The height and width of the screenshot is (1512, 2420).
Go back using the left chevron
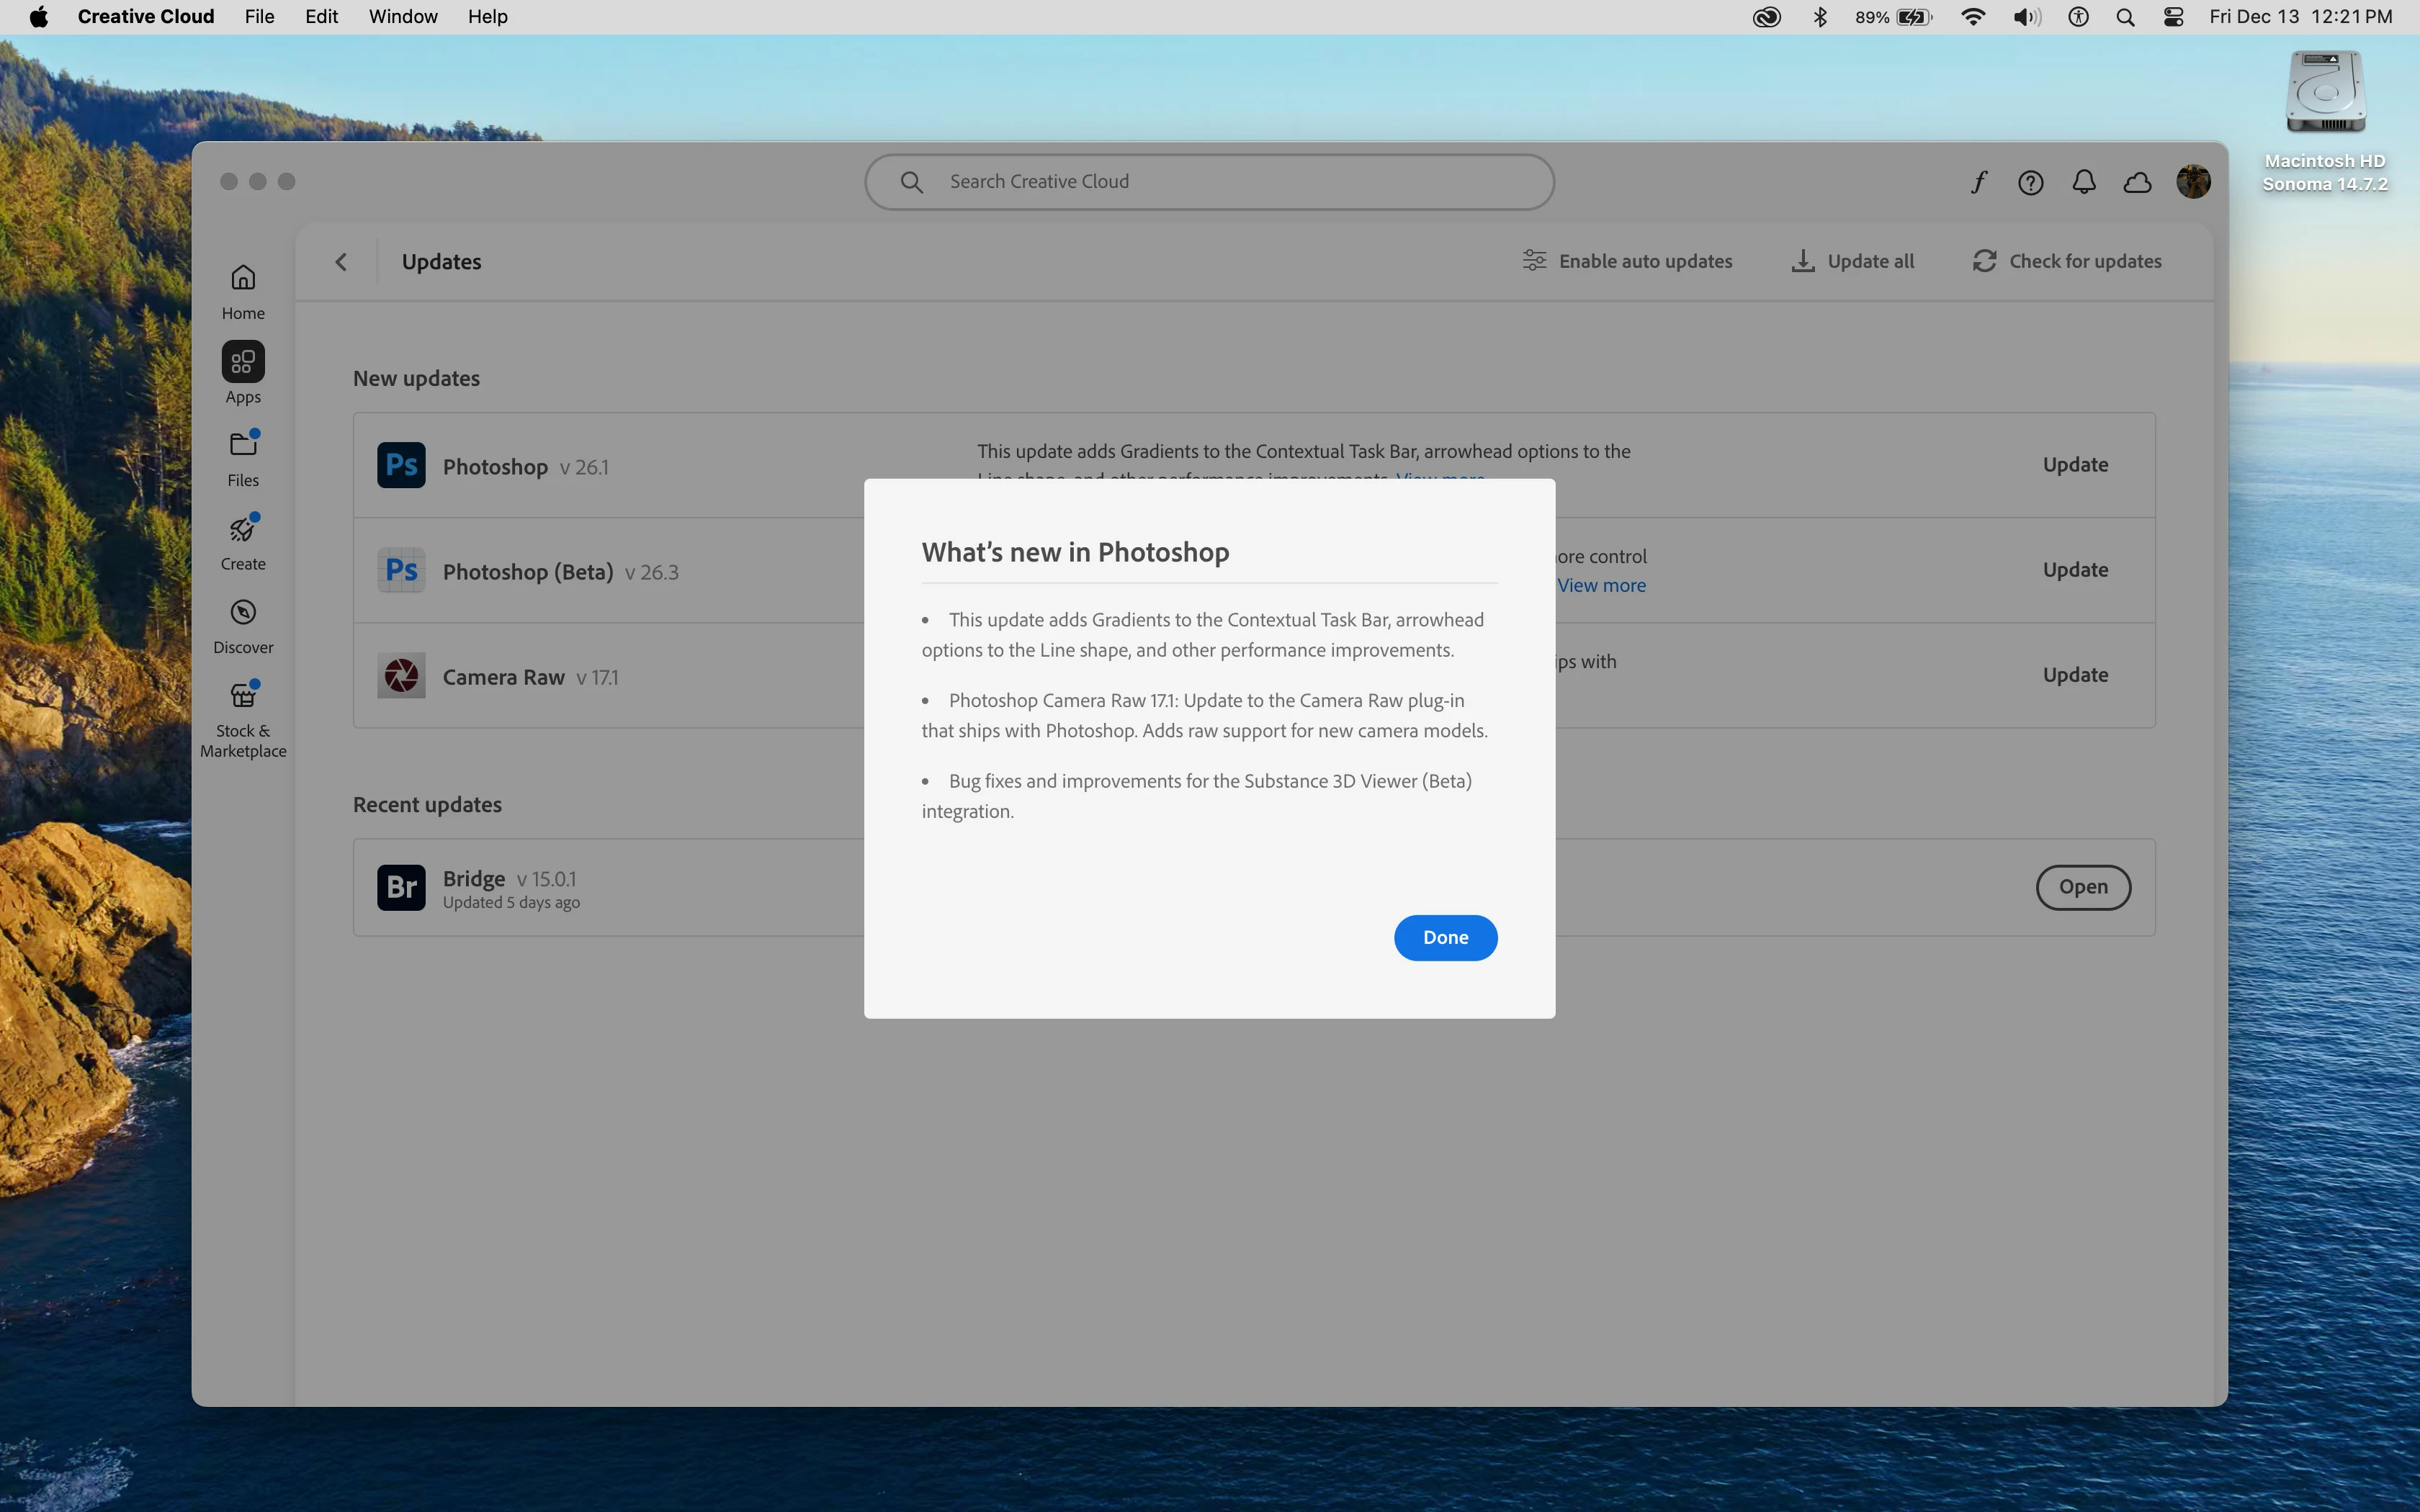341,262
